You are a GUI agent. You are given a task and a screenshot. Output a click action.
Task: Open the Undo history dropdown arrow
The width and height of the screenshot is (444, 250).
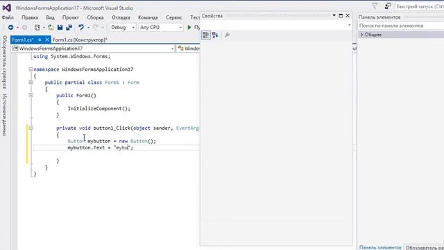(88, 28)
